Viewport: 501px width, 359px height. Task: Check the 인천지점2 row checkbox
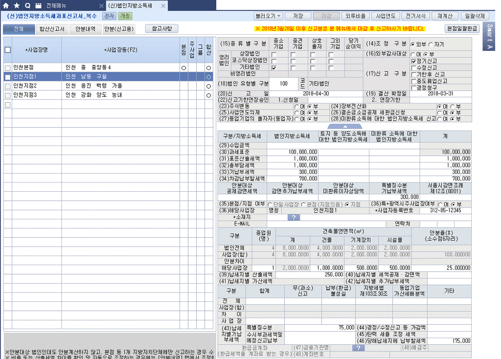[x=7, y=86]
